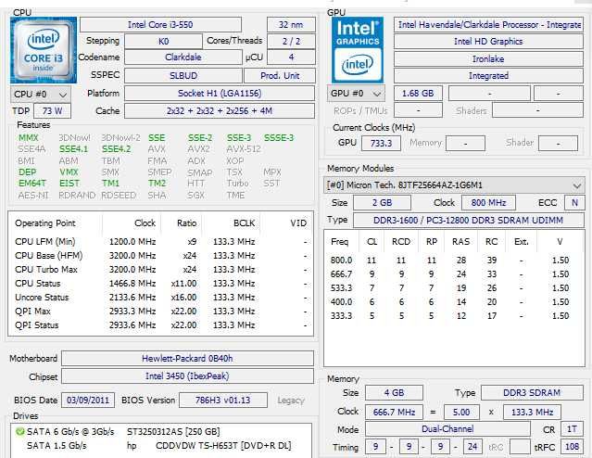592x458 pixels.
Task: Click the Integrated GPU bus field
Action: (488, 76)
